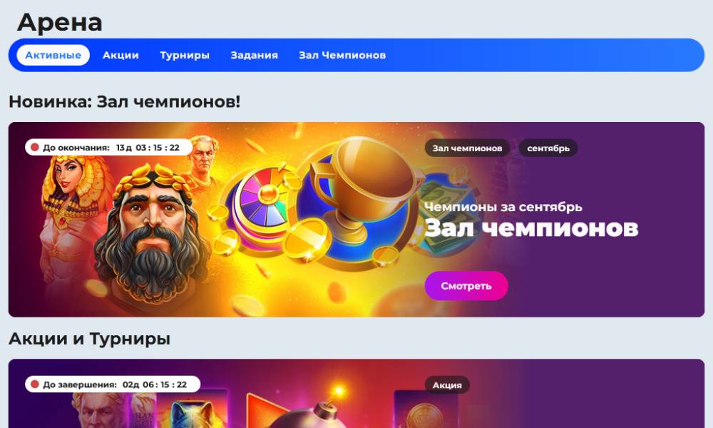Click the red dot in До завершения timer
This screenshot has height=428, width=713.
[x=34, y=384]
